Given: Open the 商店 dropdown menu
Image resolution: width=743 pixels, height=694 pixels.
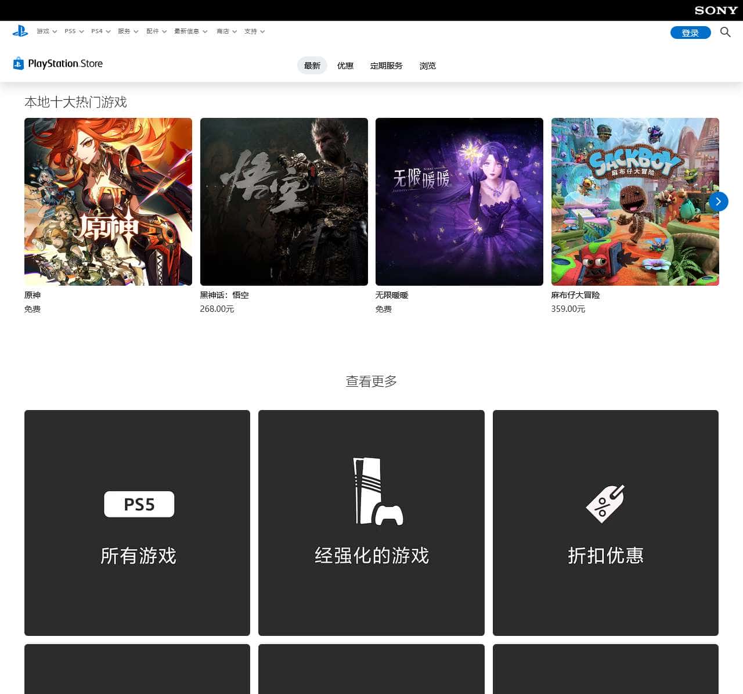Looking at the screenshot, I should pyautogui.click(x=227, y=31).
